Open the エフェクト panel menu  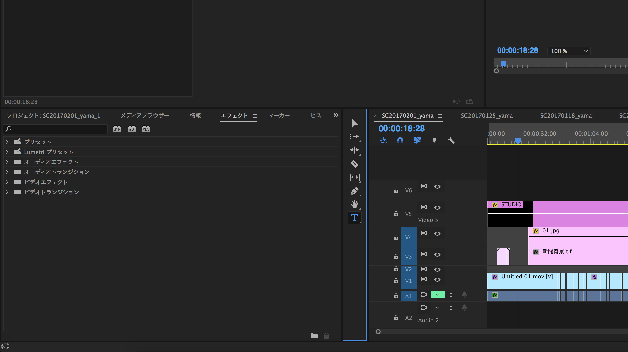pos(255,116)
